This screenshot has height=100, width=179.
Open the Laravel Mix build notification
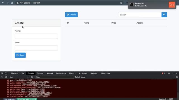click(152, 4)
